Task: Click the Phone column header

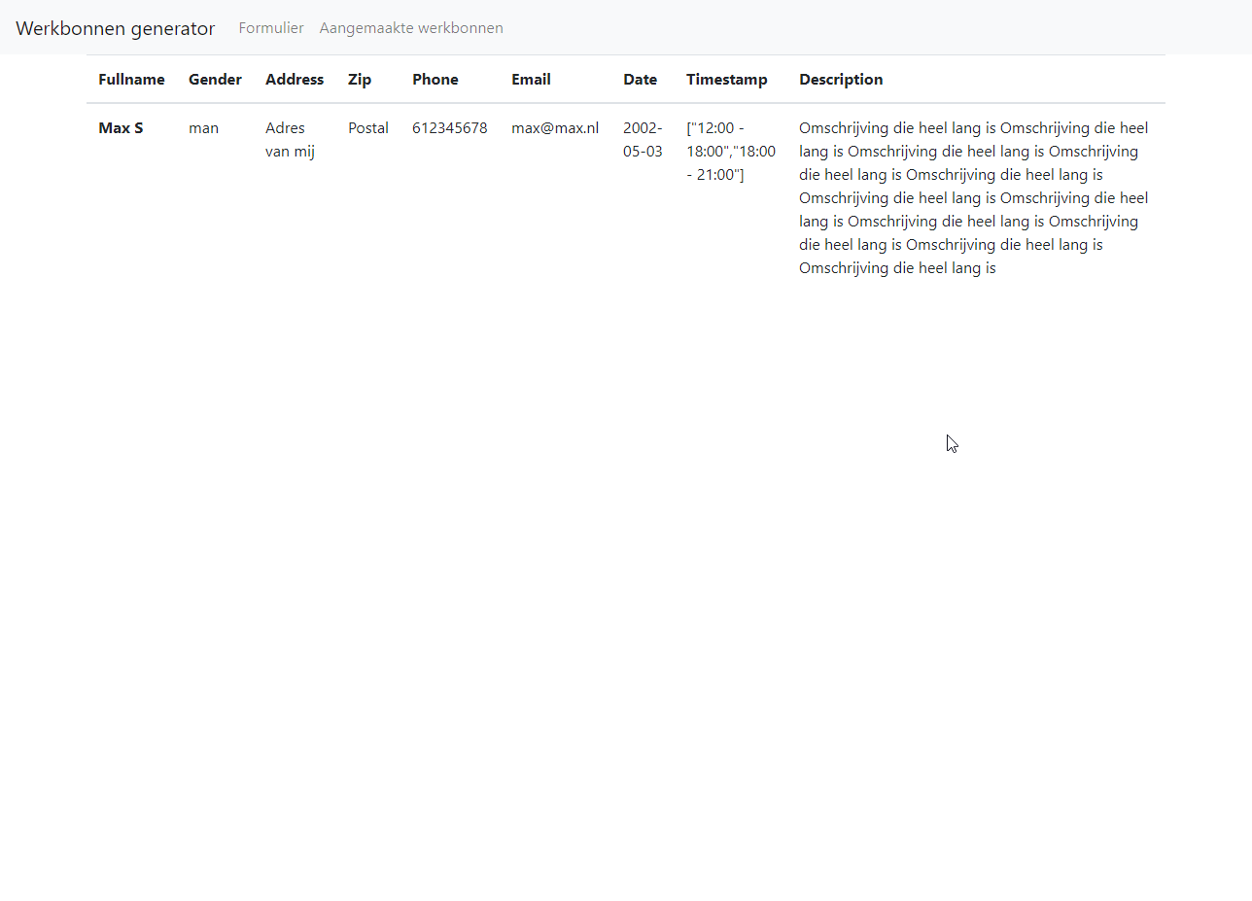Action: coord(435,80)
